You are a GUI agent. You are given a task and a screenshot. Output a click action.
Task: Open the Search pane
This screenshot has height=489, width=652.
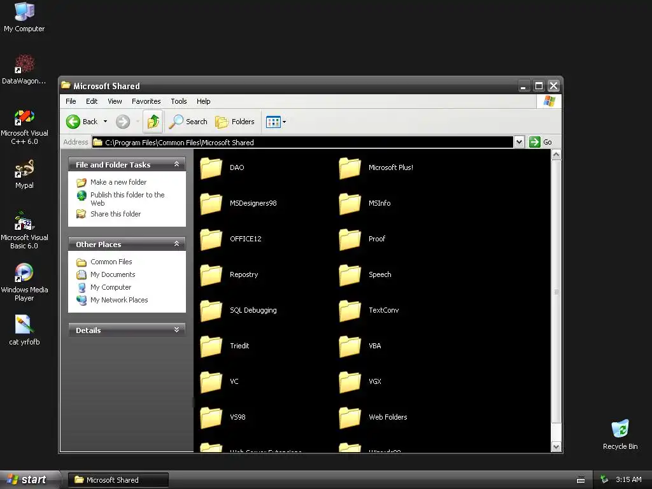(x=188, y=122)
